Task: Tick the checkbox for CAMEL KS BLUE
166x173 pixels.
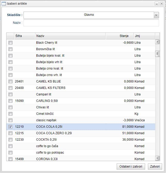Action: (x=10, y=81)
